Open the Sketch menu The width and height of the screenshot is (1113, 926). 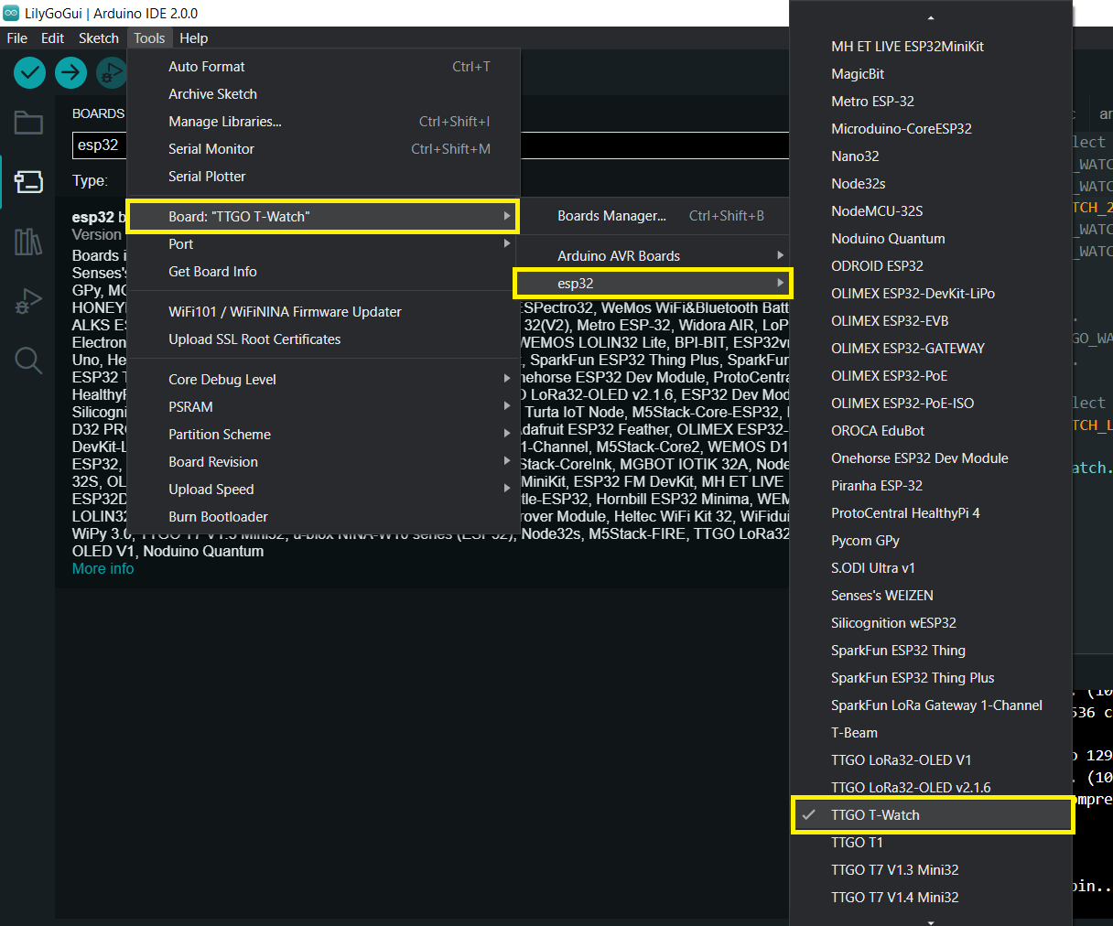(98, 38)
